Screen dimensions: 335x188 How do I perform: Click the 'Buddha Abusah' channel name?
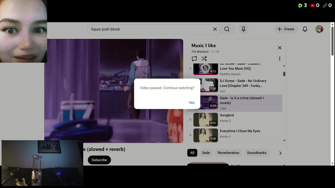(x=230, y=74)
